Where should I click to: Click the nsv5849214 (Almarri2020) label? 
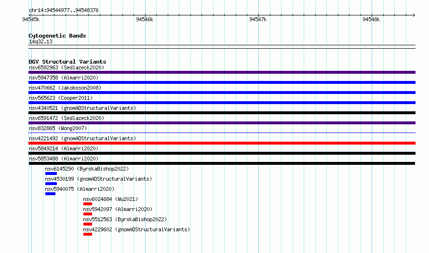click(x=64, y=148)
